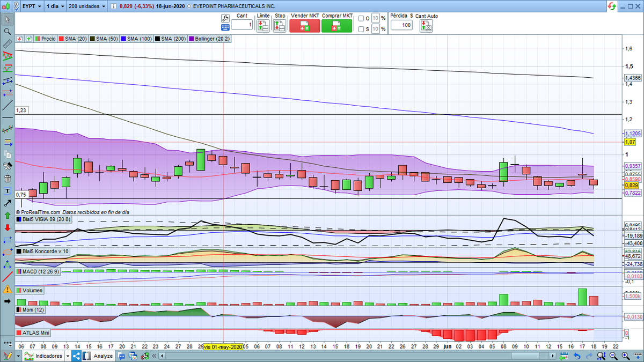Click the Stop order icon

point(280,26)
